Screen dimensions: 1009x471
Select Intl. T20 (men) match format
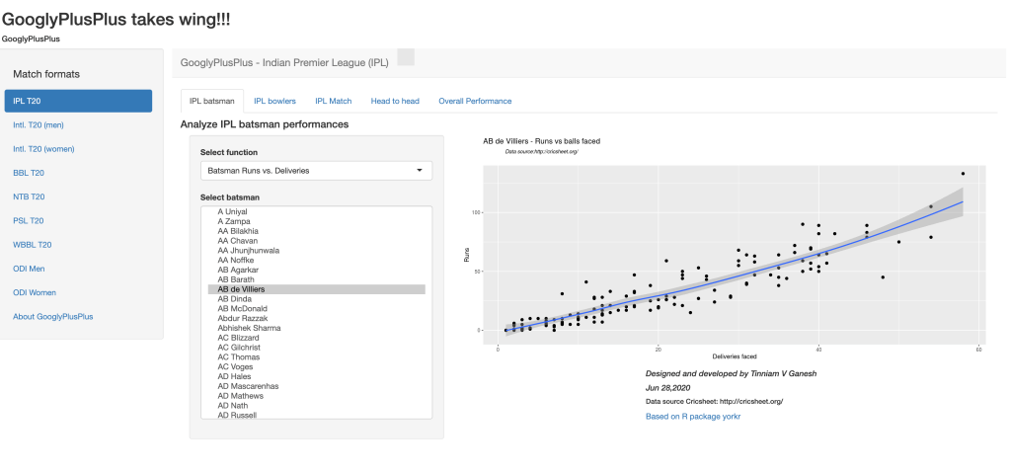pos(38,124)
